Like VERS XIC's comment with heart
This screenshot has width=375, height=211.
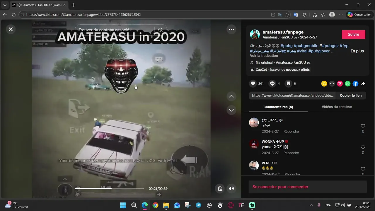coord(363,169)
